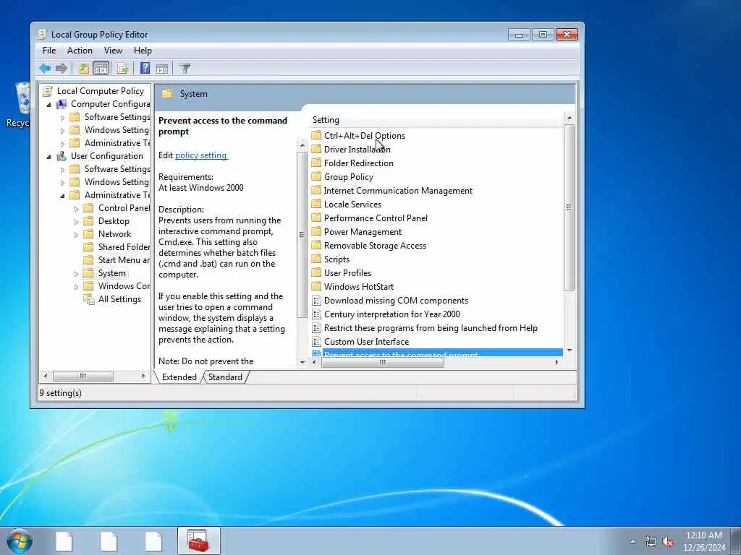Select the User Configuration node icon
This screenshot has height=555, width=741.
click(62, 156)
